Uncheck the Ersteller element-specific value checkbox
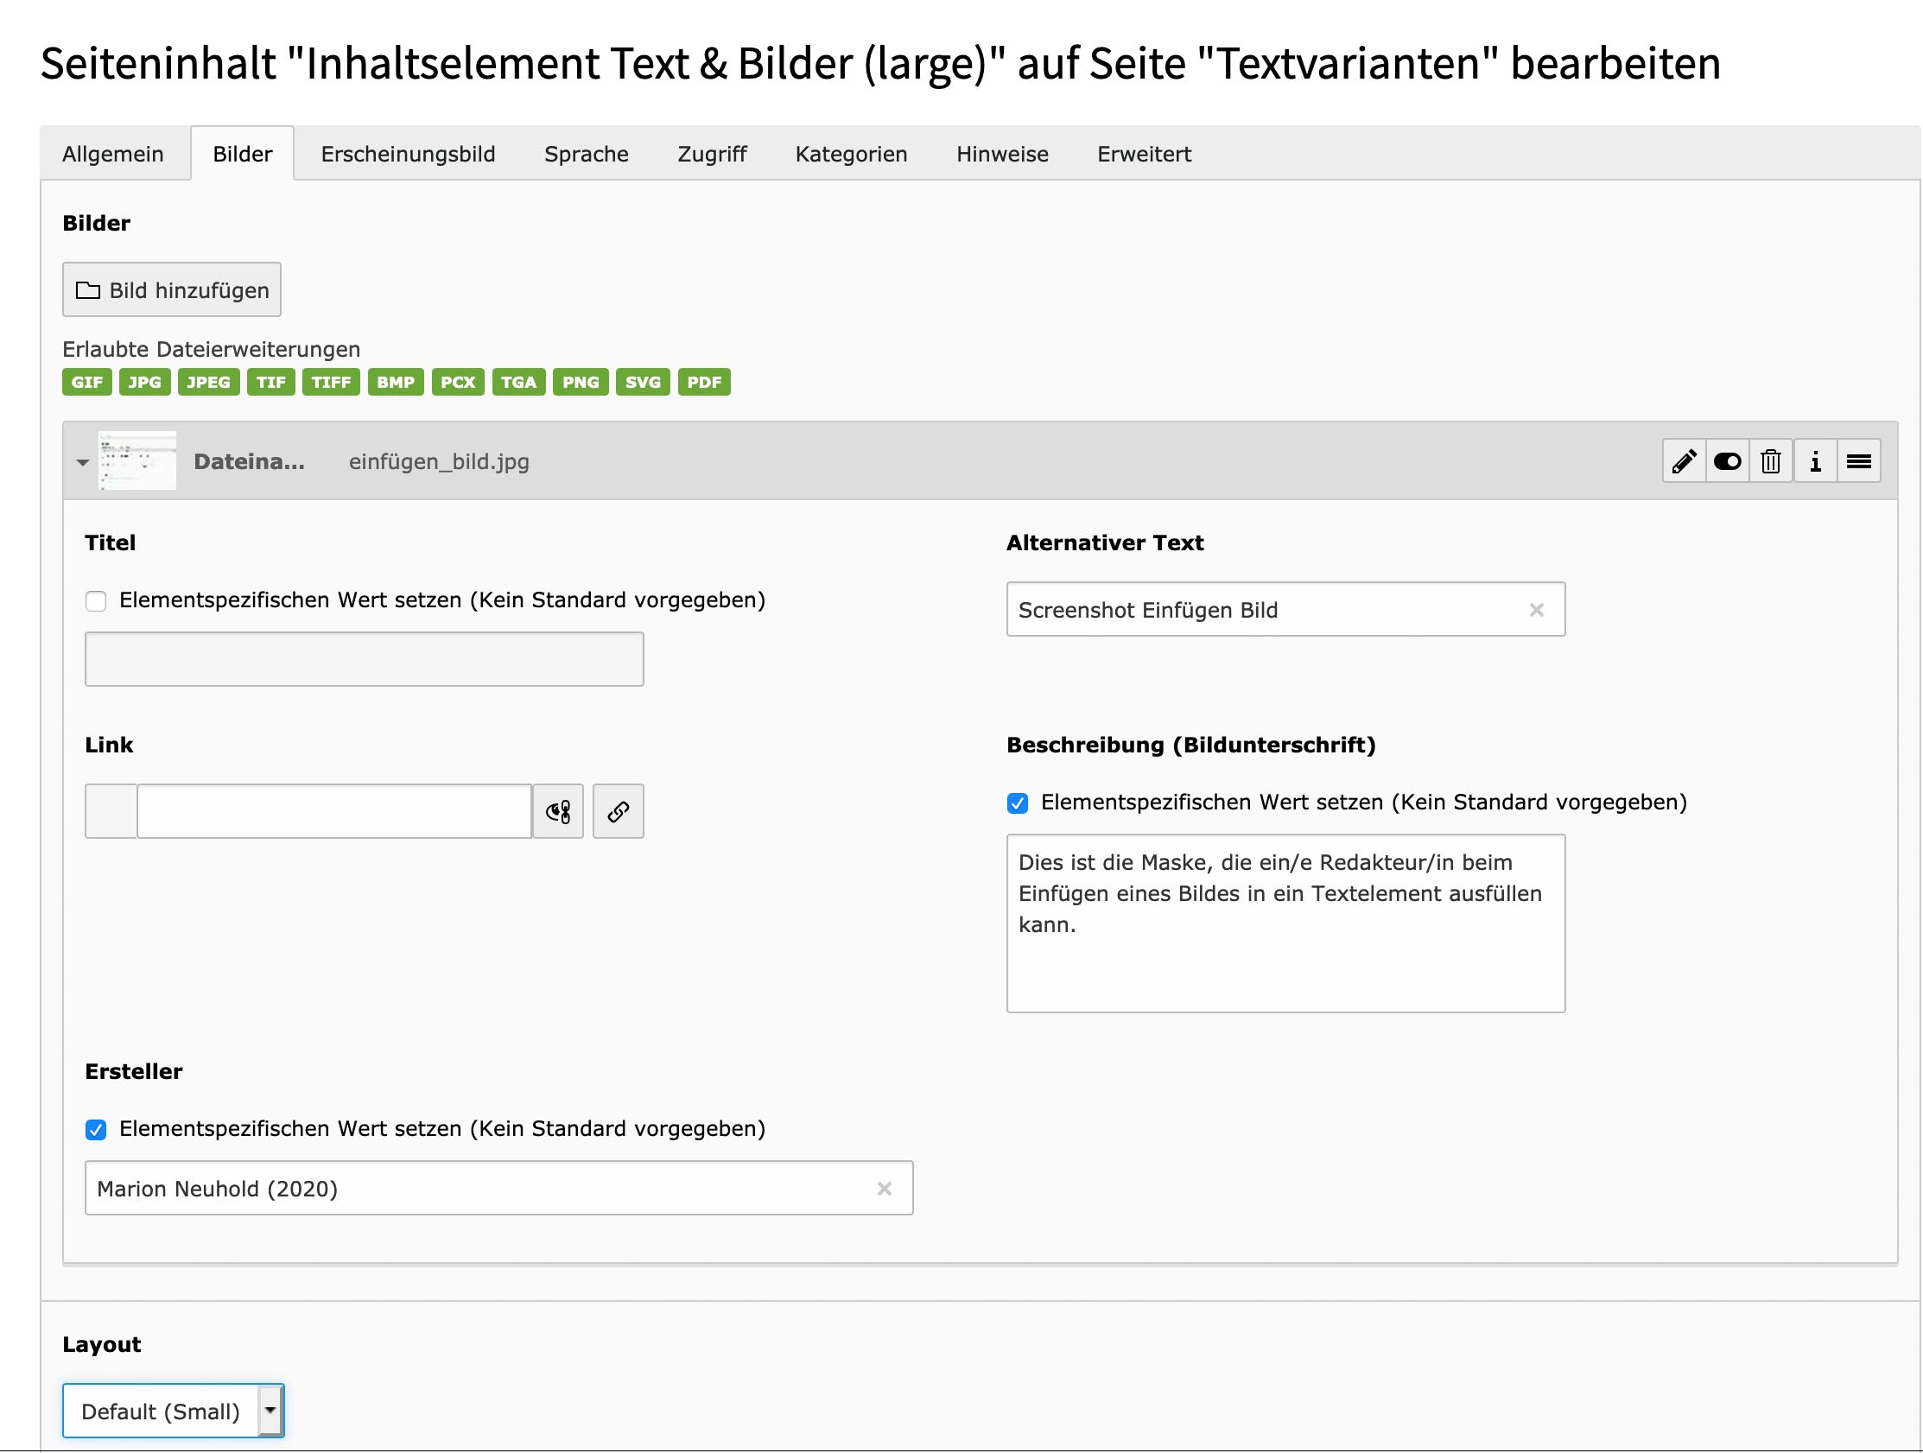Screen dimensions: 1923x1453 tap(96, 1130)
